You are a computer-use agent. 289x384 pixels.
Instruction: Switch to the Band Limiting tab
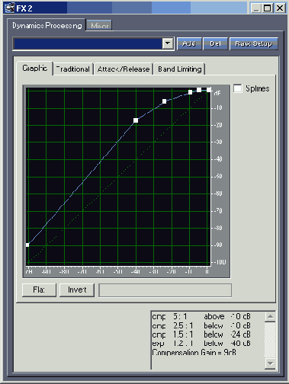click(179, 69)
